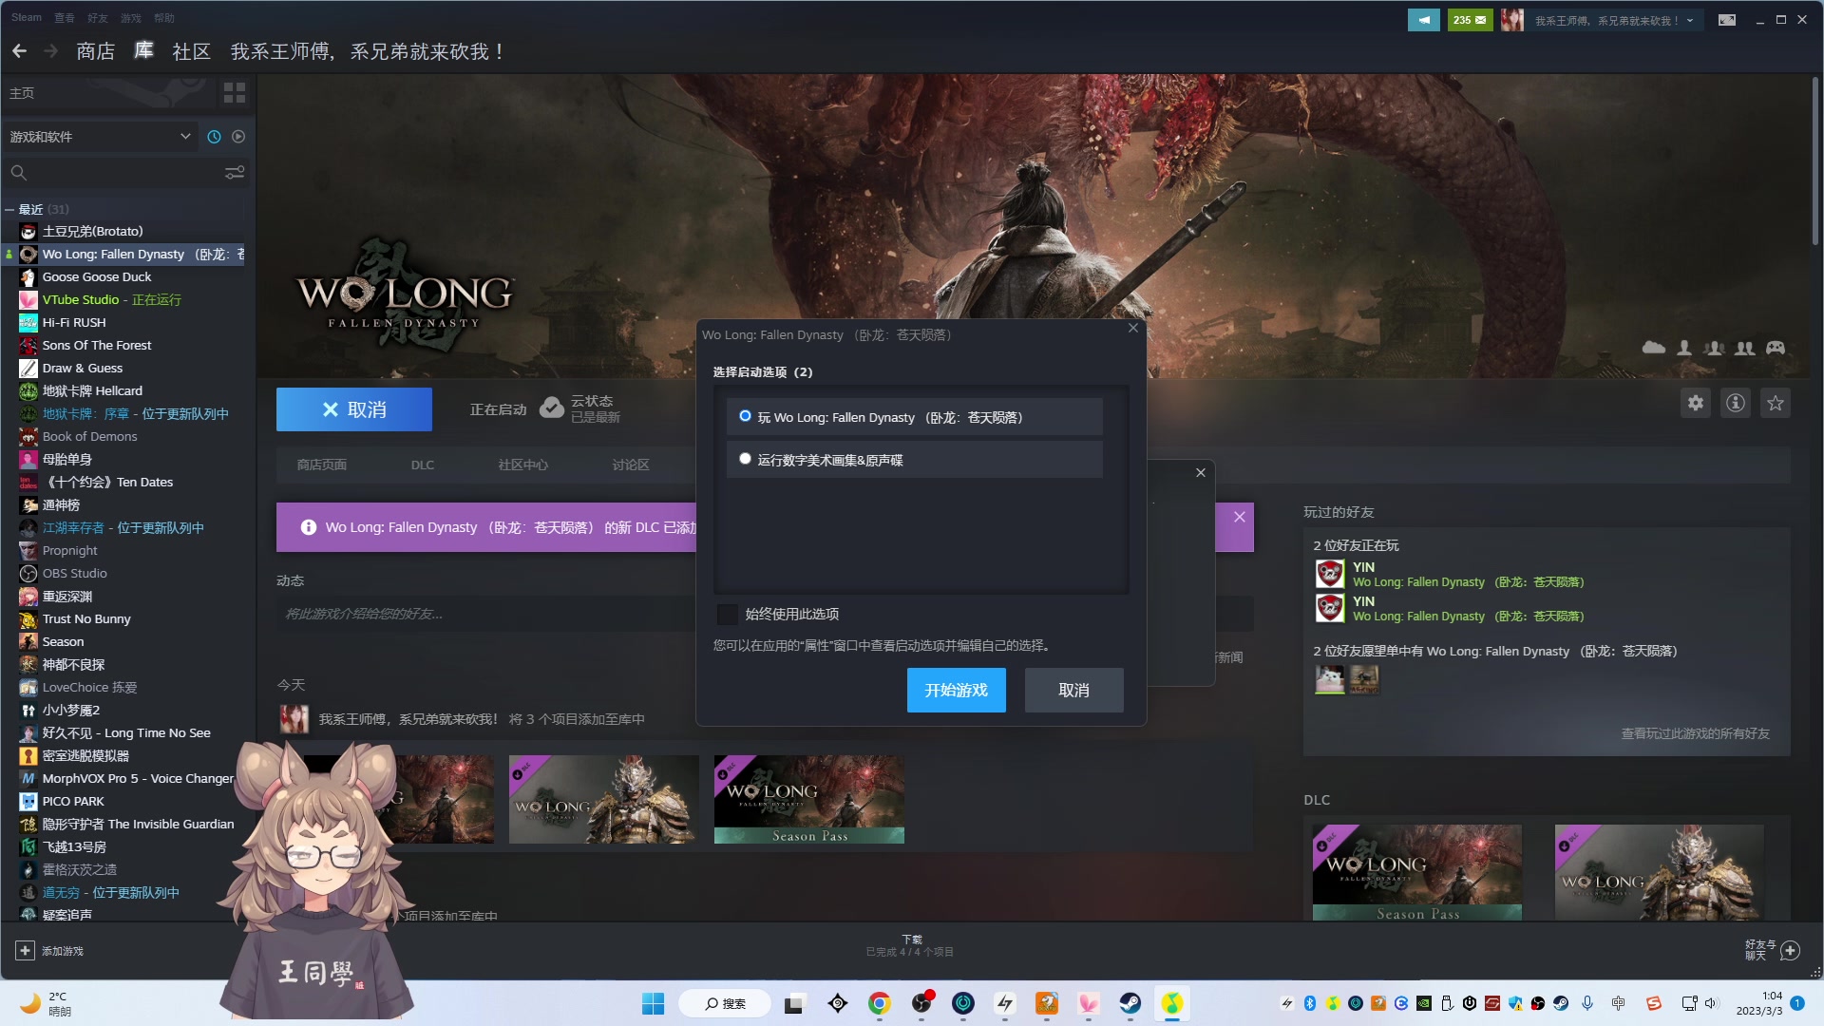
Task: Open the Steam menu
Action: click(x=27, y=17)
